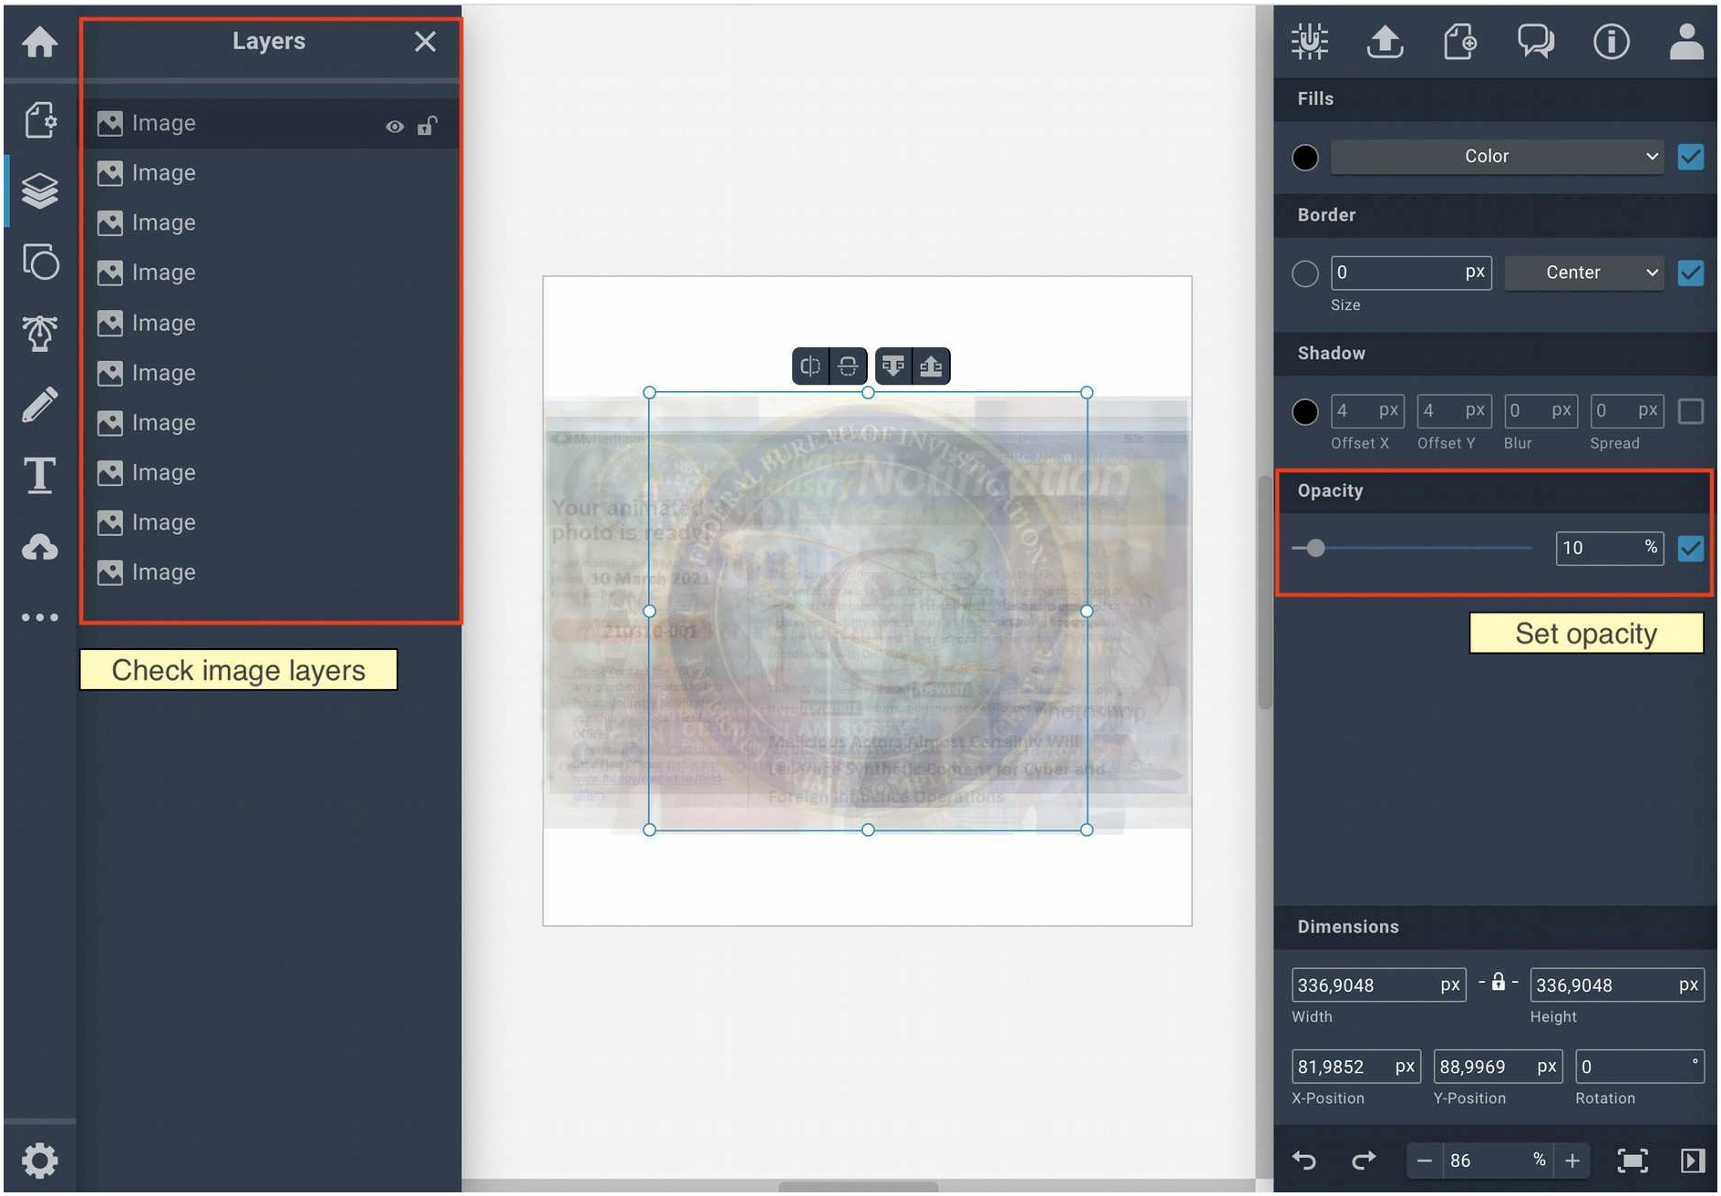The width and height of the screenshot is (1721, 1196).
Task: Click the shadow Spread field
Action: [1627, 411]
